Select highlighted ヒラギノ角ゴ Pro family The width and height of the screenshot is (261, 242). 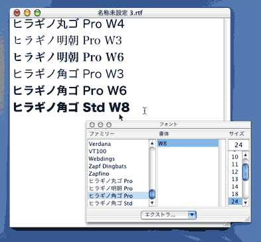click(x=118, y=196)
